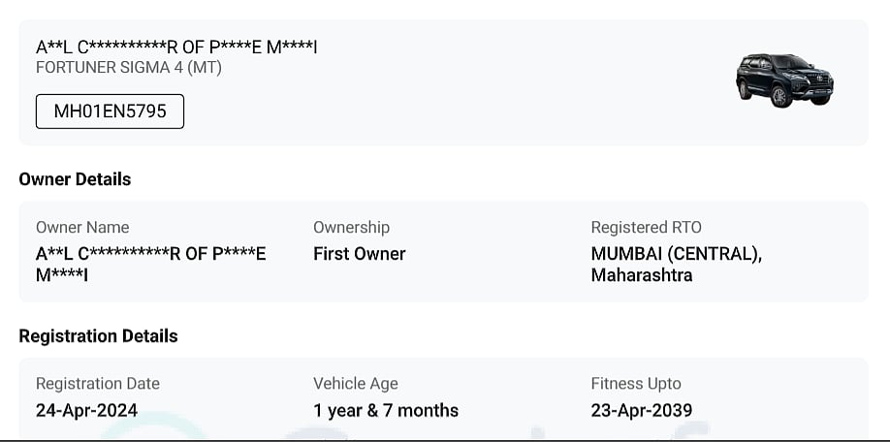The height and width of the screenshot is (442, 890).
Task: Click the masked owner name in header
Action: pos(176,47)
